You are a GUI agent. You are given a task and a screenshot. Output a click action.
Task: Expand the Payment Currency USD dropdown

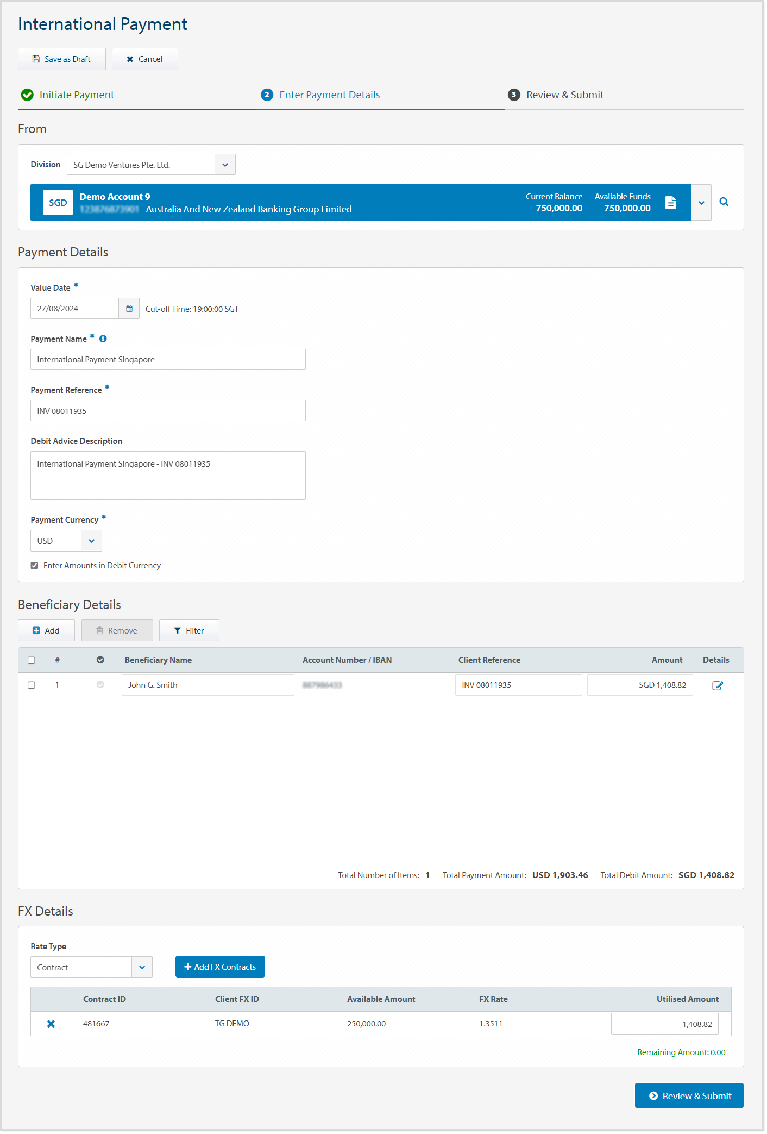click(91, 541)
